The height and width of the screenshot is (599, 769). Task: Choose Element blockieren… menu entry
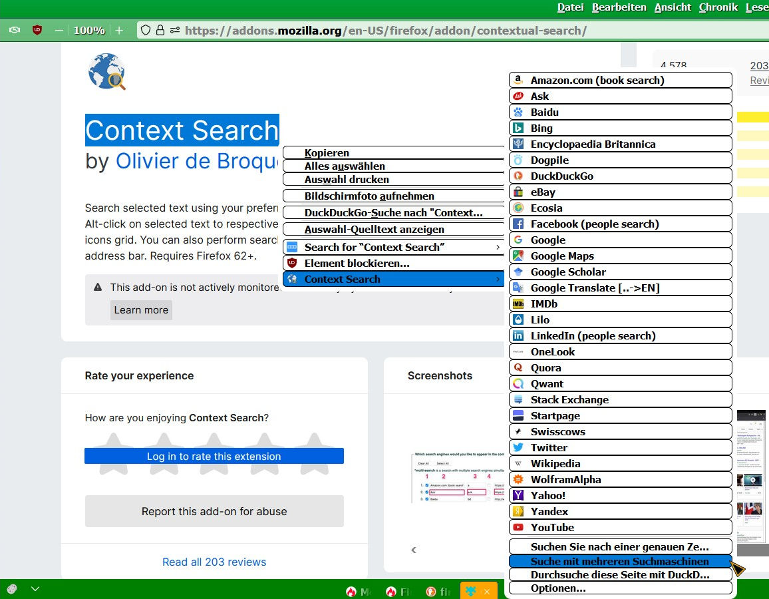[394, 264]
